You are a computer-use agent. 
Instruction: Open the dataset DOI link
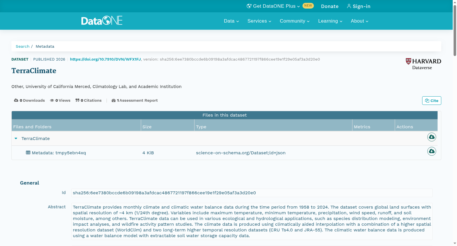(105, 59)
